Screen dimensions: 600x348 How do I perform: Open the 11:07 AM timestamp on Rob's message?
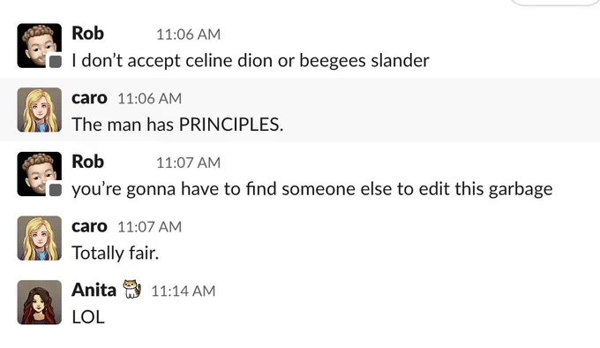[x=188, y=163]
